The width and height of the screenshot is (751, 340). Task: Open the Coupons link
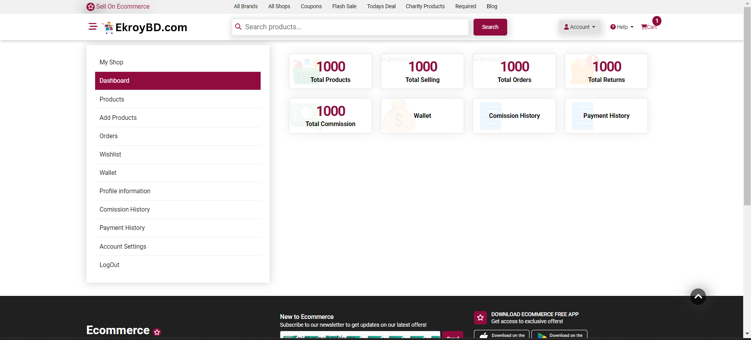(x=311, y=6)
